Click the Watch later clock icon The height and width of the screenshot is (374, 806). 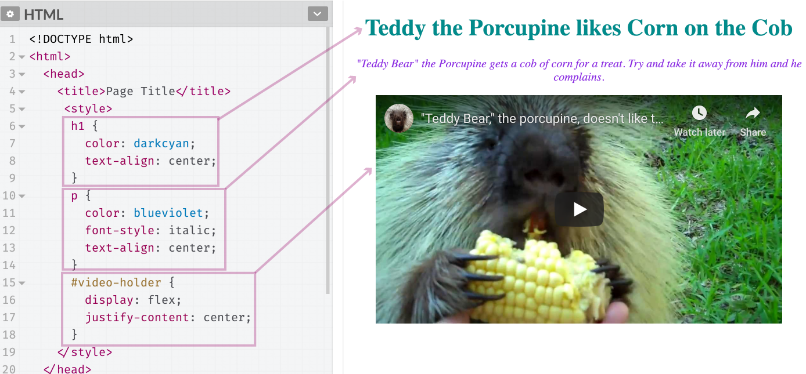699,112
